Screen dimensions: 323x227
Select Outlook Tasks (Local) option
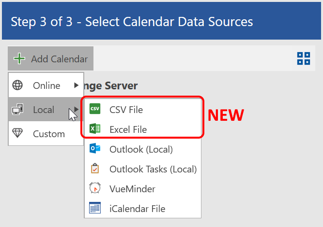coord(153,169)
